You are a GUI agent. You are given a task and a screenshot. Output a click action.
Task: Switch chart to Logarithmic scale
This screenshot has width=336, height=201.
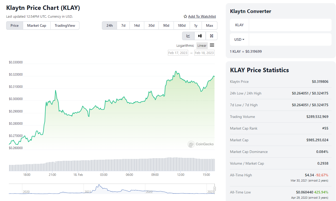click(x=185, y=45)
